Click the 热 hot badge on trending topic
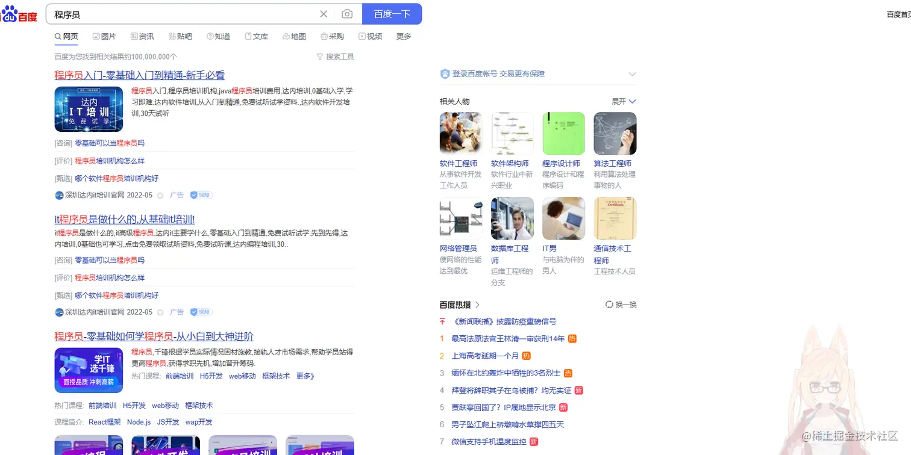 571,338
